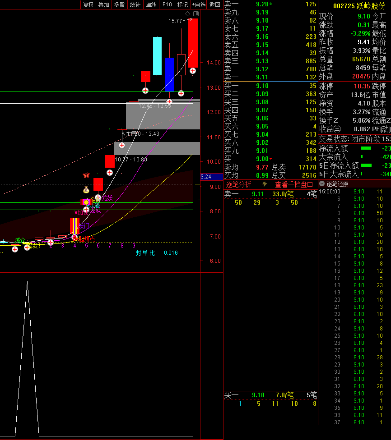The image size is (391, 440).
Task: Click the leftmost plus marker below 减仓
Action: click(15, 249)
